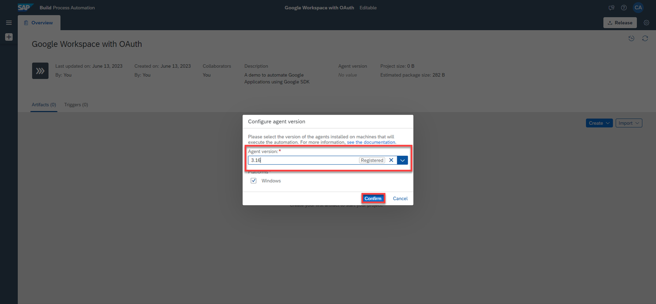656x304 pixels.
Task: Click the 'Project size: 0 B' text
Action: pyautogui.click(x=397, y=66)
